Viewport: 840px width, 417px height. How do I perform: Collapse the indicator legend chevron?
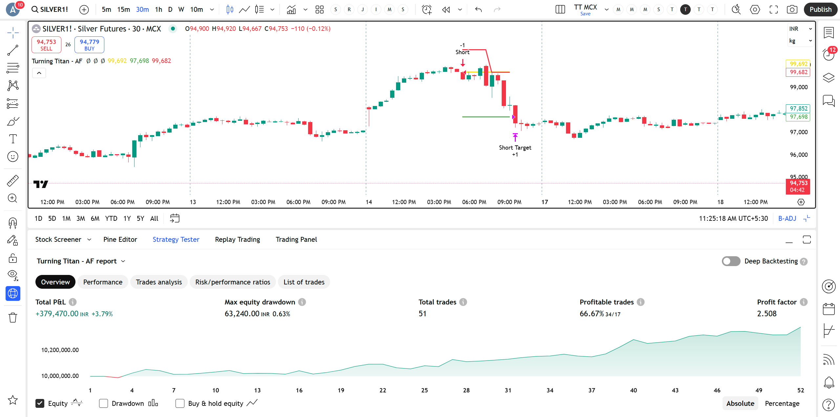39,73
